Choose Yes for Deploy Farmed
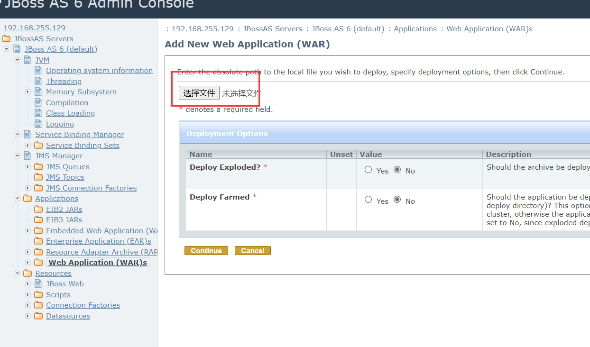This screenshot has width=590, height=347. [x=369, y=200]
